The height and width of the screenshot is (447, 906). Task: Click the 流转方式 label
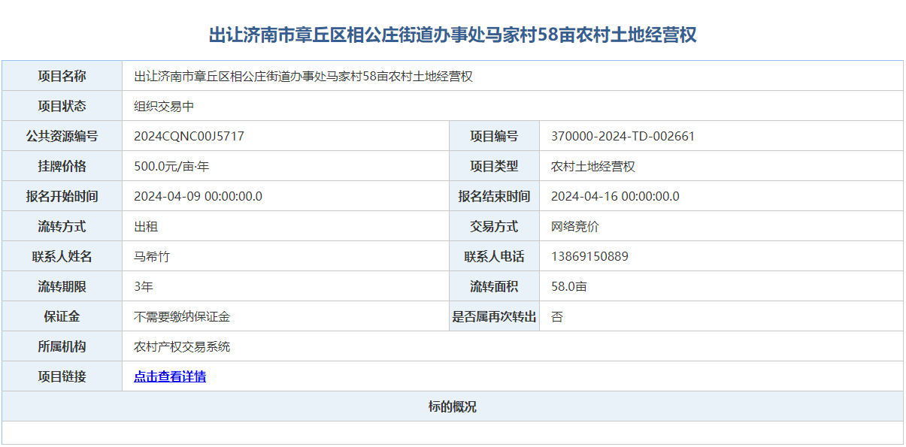tap(62, 226)
